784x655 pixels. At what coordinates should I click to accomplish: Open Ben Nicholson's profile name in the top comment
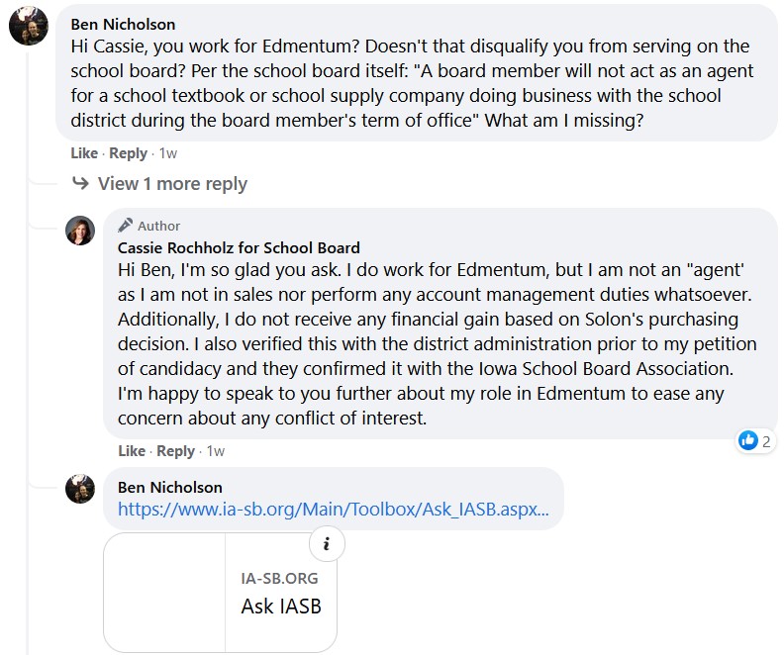coord(124,24)
